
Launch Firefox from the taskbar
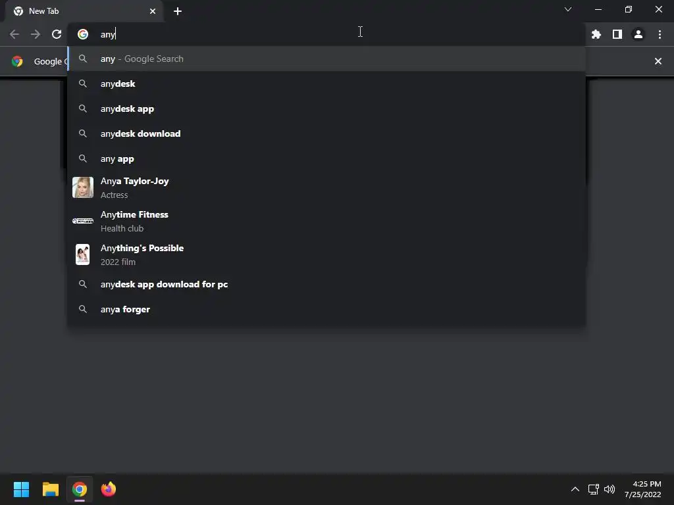click(109, 489)
